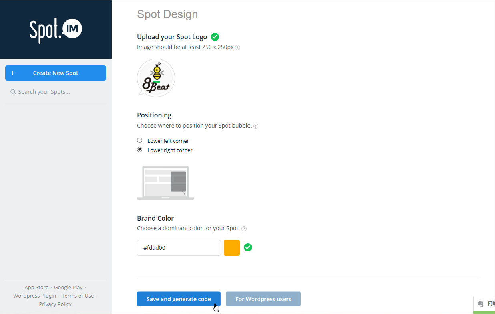The height and width of the screenshot is (314, 495).
Task: Click the #fdad00 hex color field
Action: (179, 248)
